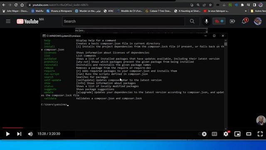Switch to theater mode
266x150 pixels.
pyautogui.click(x=249, y=134)
